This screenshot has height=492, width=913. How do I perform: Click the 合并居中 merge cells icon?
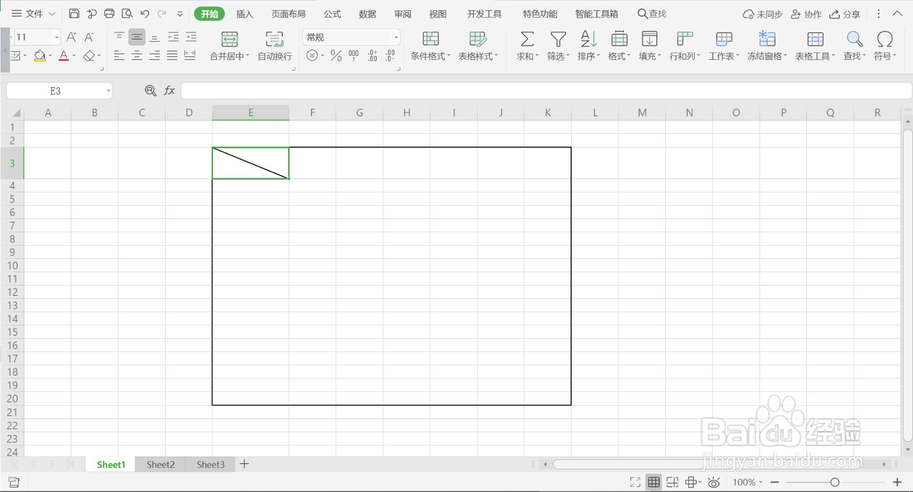tap(229, 39)
